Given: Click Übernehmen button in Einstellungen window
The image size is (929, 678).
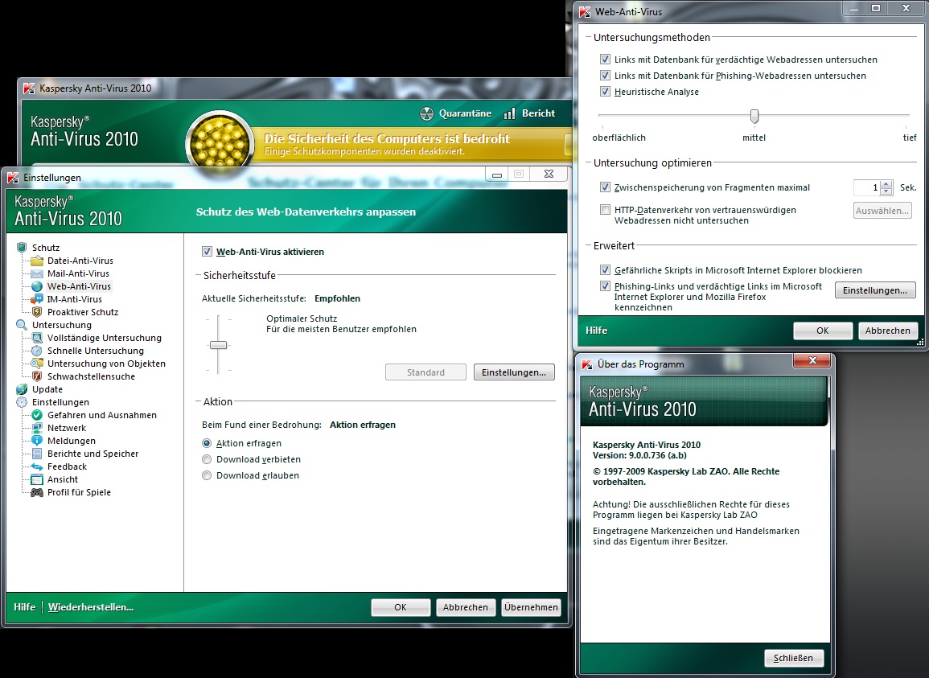Looking at the screenshot, I should [531, 607].
